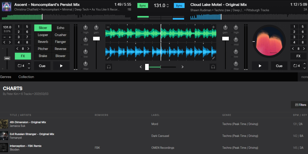Start playback on the right deck
This screenshot has height=154, width=308.
tap(260, 66)
